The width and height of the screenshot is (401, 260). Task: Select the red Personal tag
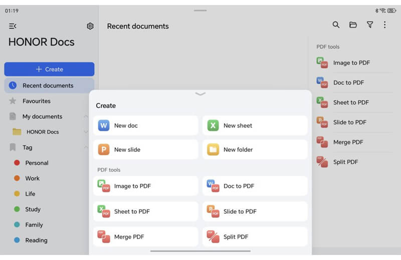[x=37, y=163]
